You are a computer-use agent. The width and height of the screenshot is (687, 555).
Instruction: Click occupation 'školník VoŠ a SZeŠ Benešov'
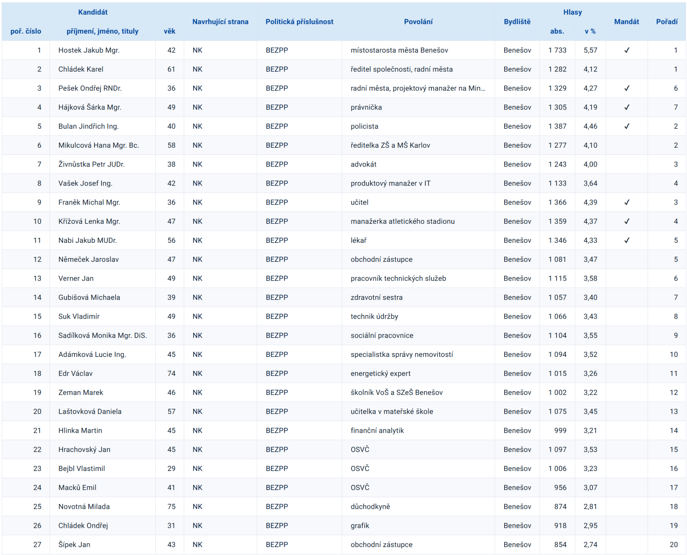(x=396, y=392)
